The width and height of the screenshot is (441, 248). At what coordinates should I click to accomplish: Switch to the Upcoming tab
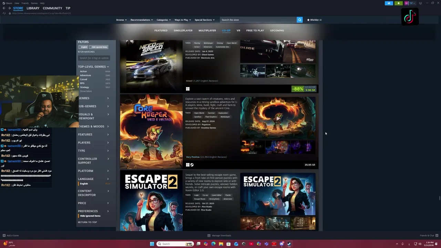pyautogui.click(x=277, y=30)
